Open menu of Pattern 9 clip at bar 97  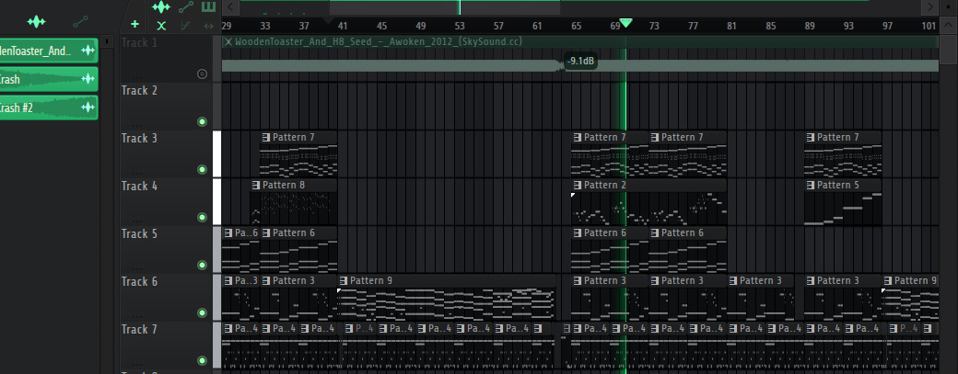coord(888,281)
